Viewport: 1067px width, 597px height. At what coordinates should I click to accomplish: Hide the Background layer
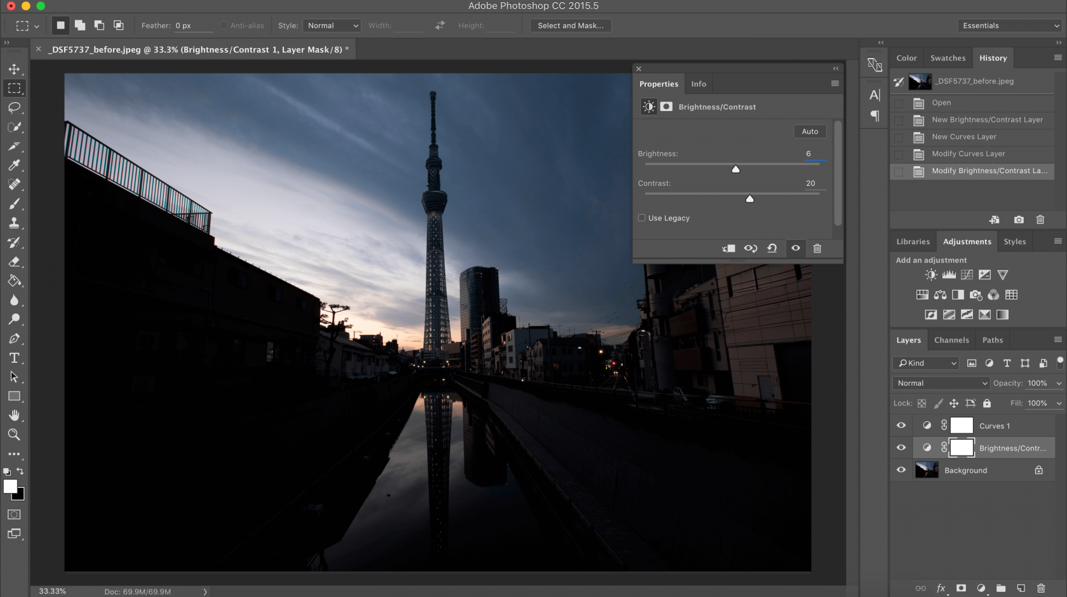901,470
